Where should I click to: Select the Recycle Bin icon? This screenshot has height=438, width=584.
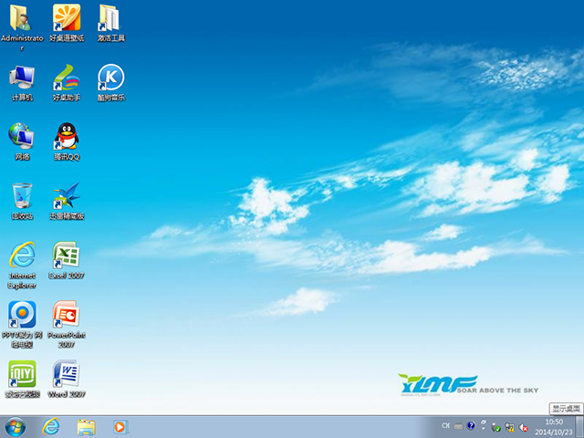pyautogui.click(x=22, y=196)
